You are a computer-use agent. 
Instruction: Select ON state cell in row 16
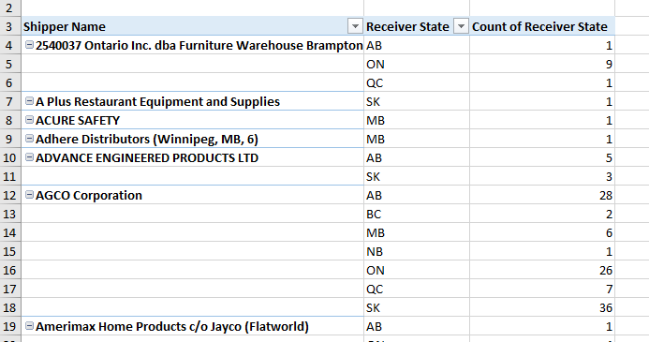pyautogui.click(x=417, y=270)
